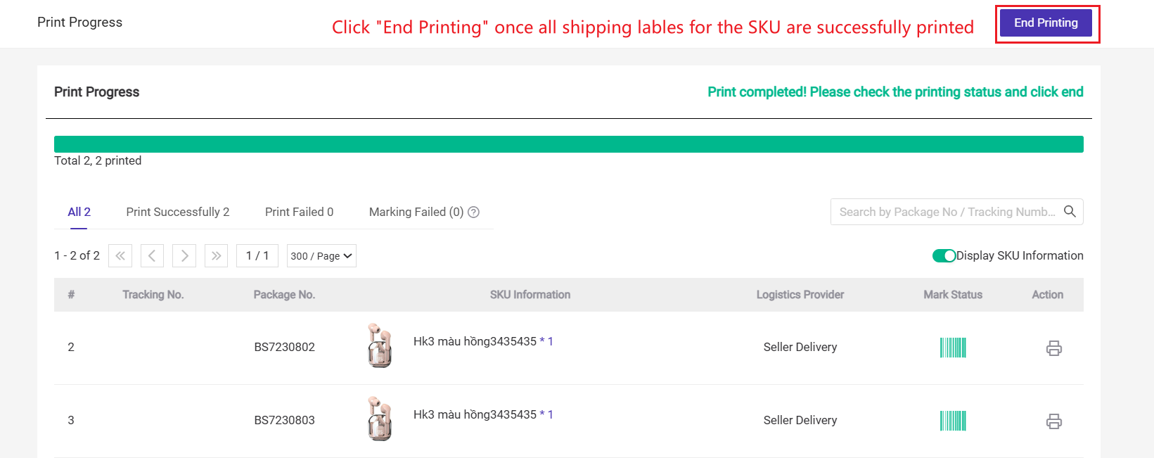Screen dimensions: 1154x458
Task: Click the earbuds thumbnail for BS7230802
Action: click(379, 345)
